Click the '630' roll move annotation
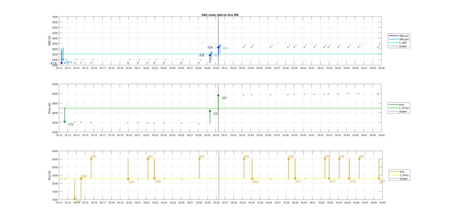This screenshot has width=453, height=224. (x=247, y=157)
